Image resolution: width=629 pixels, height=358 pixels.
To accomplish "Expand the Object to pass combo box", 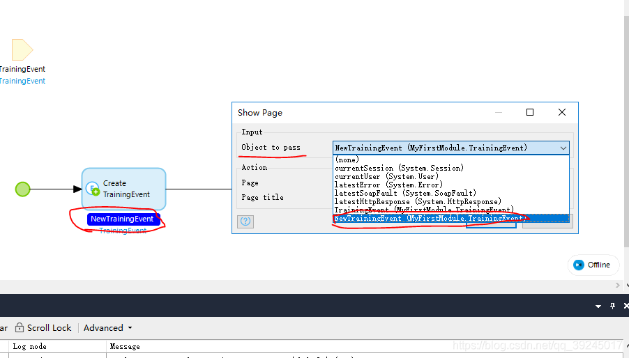I will pyautogui.click(x=562, y=148).
